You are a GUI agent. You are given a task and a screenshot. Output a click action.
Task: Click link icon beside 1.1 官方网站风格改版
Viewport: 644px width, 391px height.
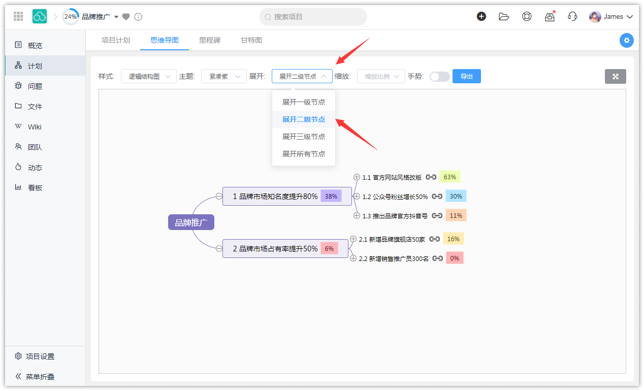click(431, 177)
